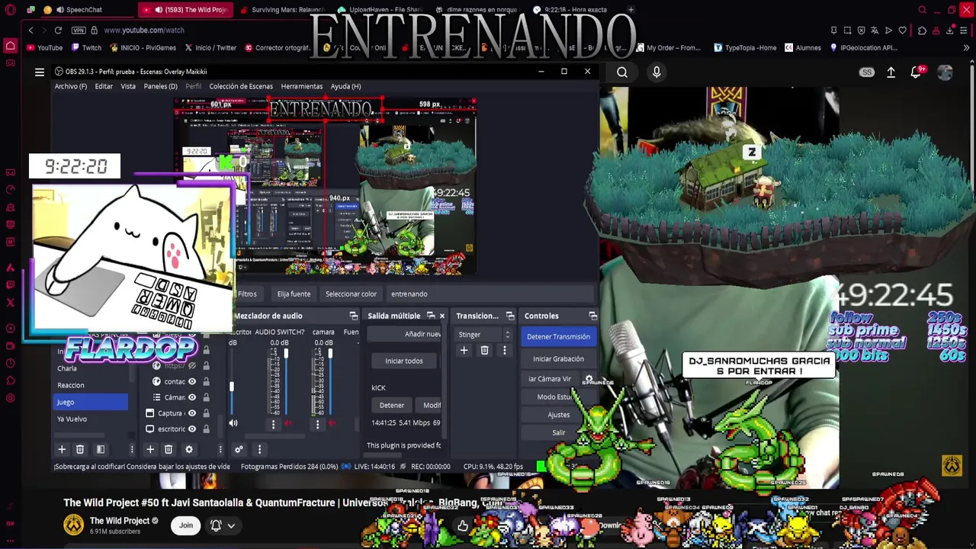Adjust AUDIO SWITCH? volume slider

[286, 381]
